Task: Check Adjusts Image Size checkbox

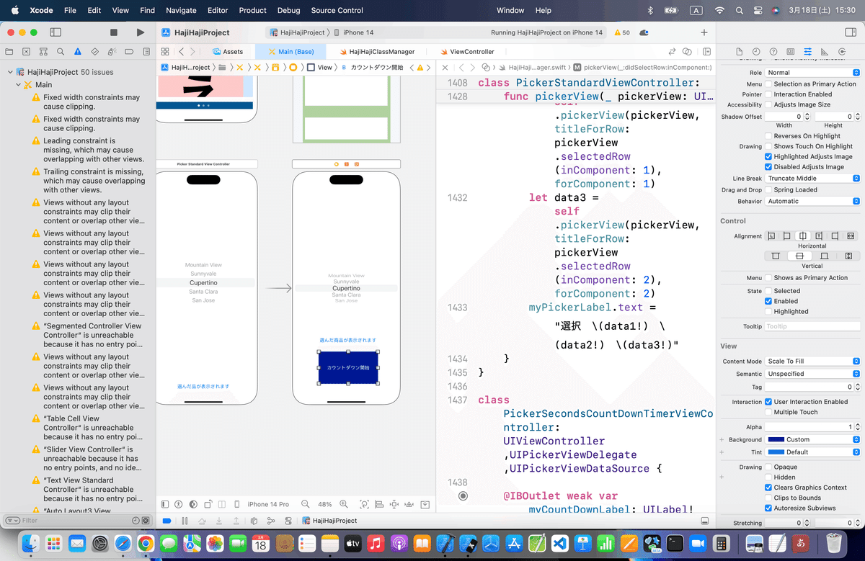Action: (768, 104)
